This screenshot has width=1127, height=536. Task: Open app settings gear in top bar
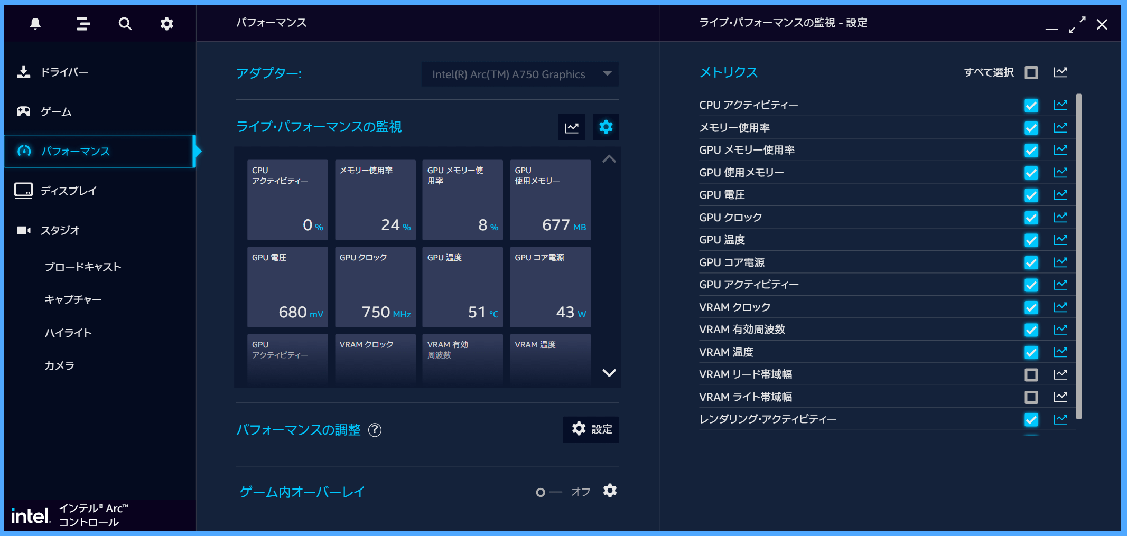(x=167, y=24)
